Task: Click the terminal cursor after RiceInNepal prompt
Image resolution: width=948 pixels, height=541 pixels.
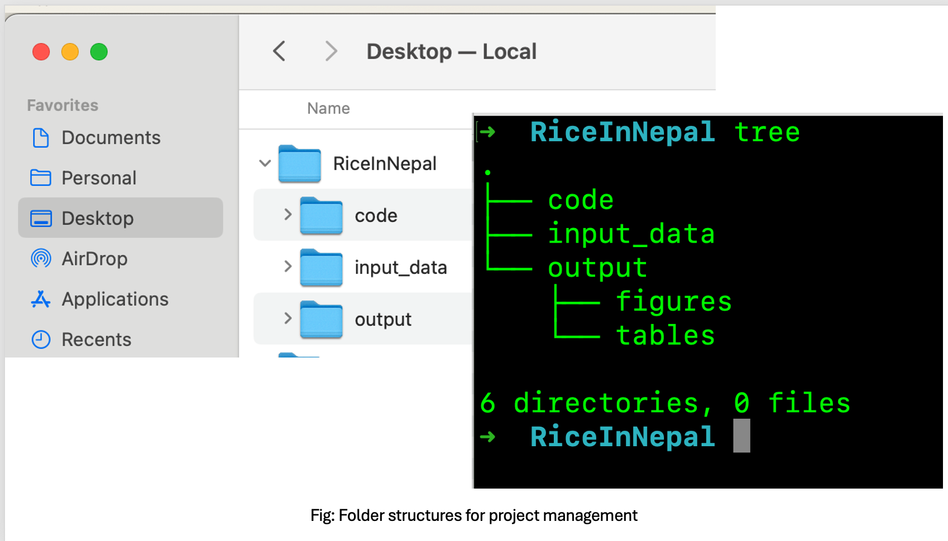Action: tap(741, 436)
